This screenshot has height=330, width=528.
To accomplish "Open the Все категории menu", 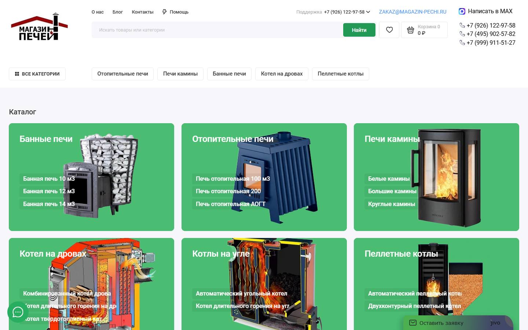I will coord(37,74).
